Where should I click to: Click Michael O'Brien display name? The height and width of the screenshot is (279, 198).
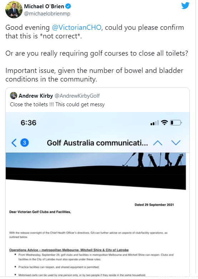[x=44, y=6]
